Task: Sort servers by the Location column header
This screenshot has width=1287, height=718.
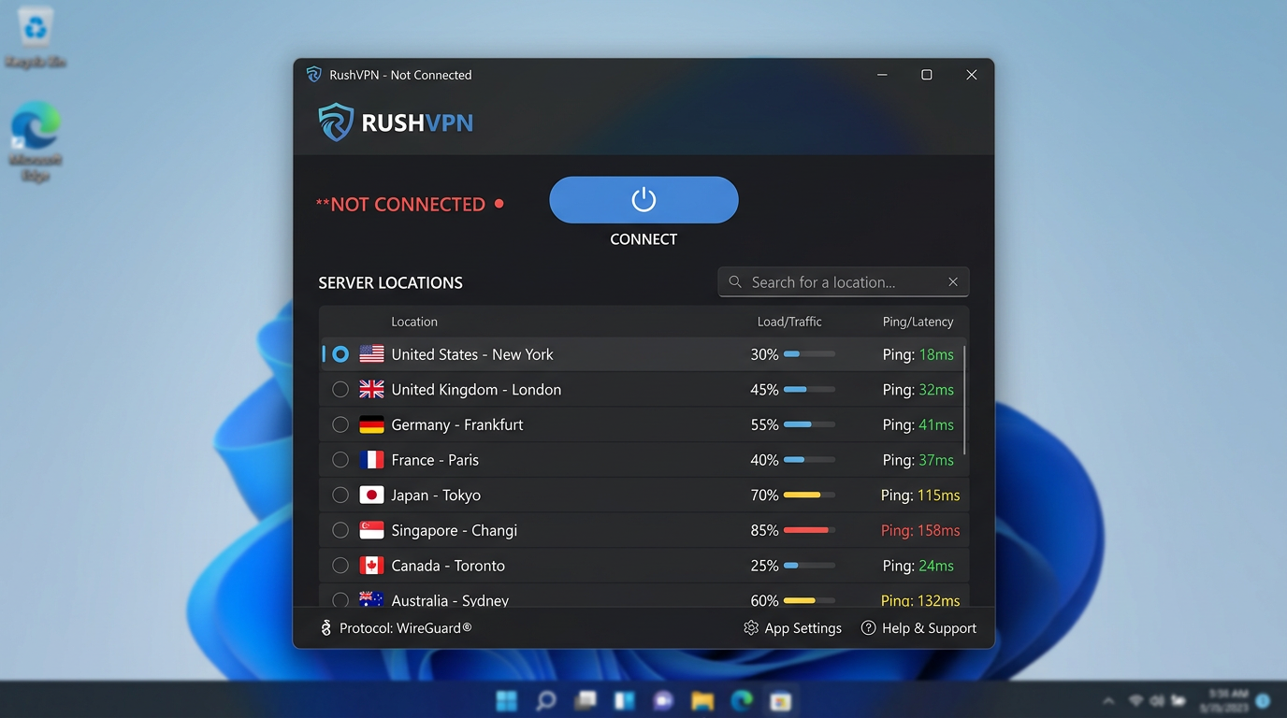Action: click(414, 322)
